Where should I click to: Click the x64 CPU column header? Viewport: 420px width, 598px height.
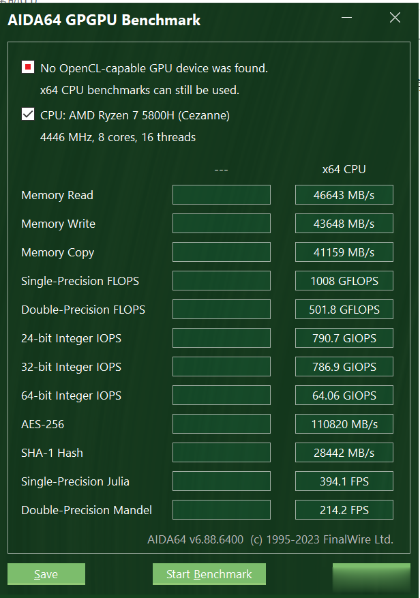[344, 169]
